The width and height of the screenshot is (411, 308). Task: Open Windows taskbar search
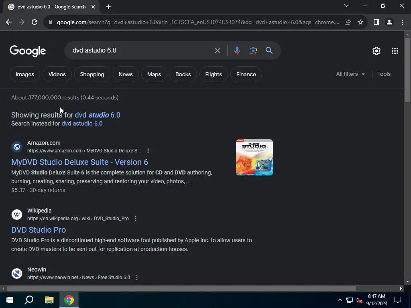tap(29, 300)
